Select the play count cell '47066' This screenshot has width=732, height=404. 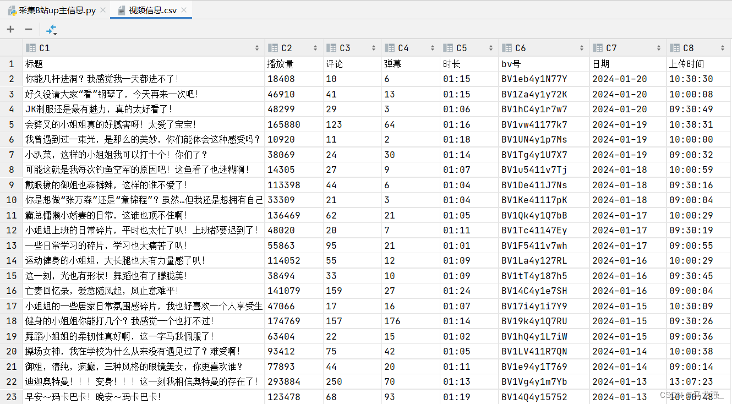pos(294,306)
